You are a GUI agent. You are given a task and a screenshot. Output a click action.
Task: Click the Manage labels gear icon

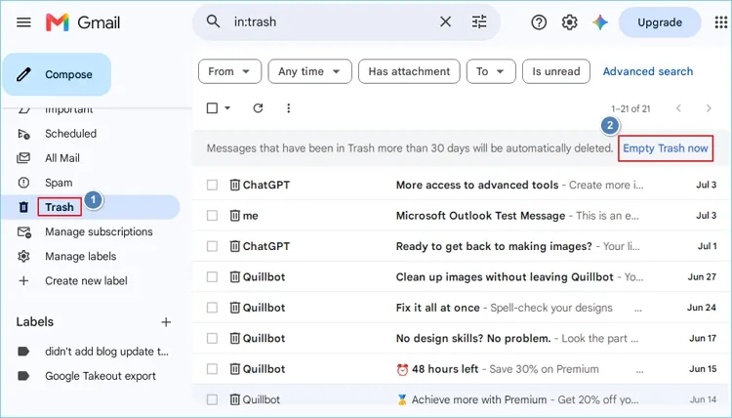[x=23, y=257]
